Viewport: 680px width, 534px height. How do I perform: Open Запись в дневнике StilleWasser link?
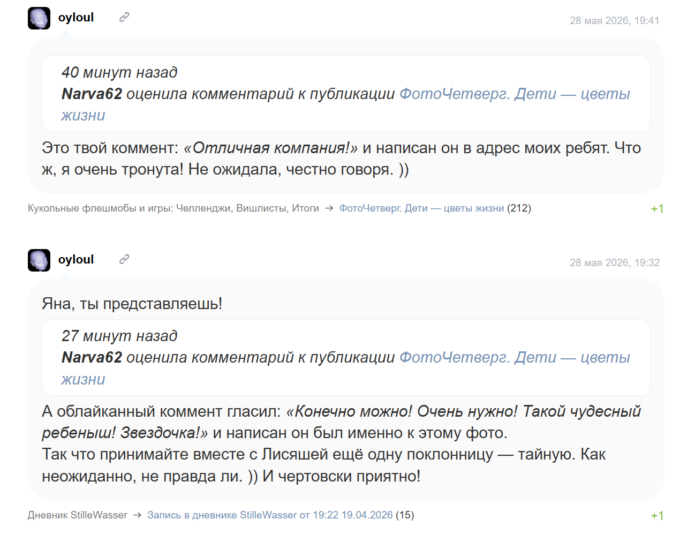point(270,515)
